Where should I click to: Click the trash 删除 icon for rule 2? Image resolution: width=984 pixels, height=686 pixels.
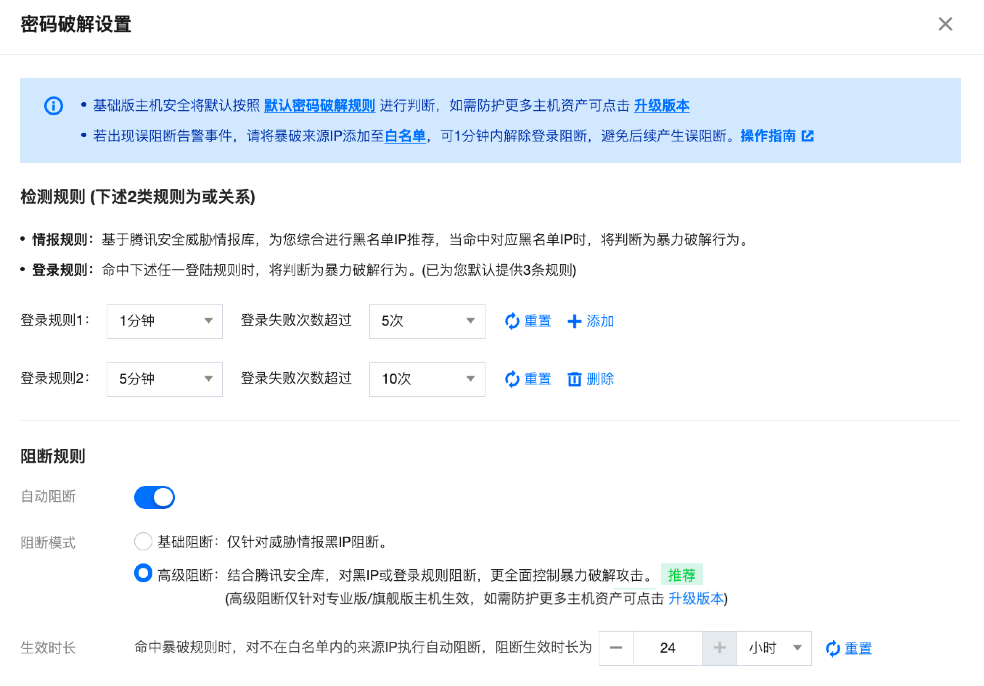574,379
